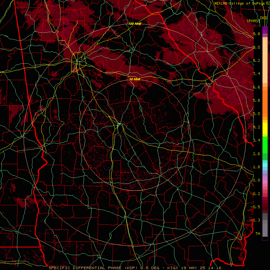Click the SPECIFIC DIFFERENTIAL PHASE (KDP) caption text
Viewport: 270px width, 270px height.
pos(94,268)
